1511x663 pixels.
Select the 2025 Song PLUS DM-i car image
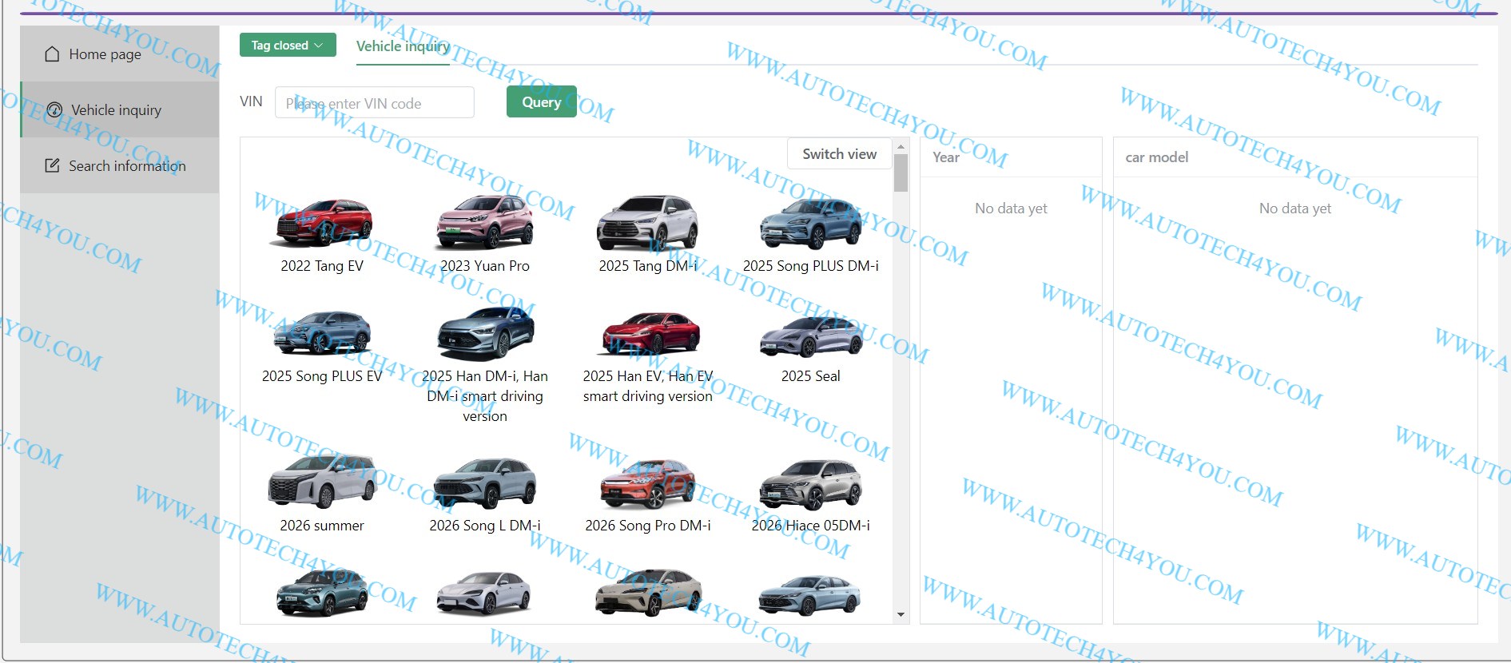pos(811,223)
